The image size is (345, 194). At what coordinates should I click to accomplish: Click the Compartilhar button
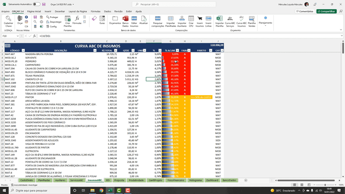tap(326, 11)
